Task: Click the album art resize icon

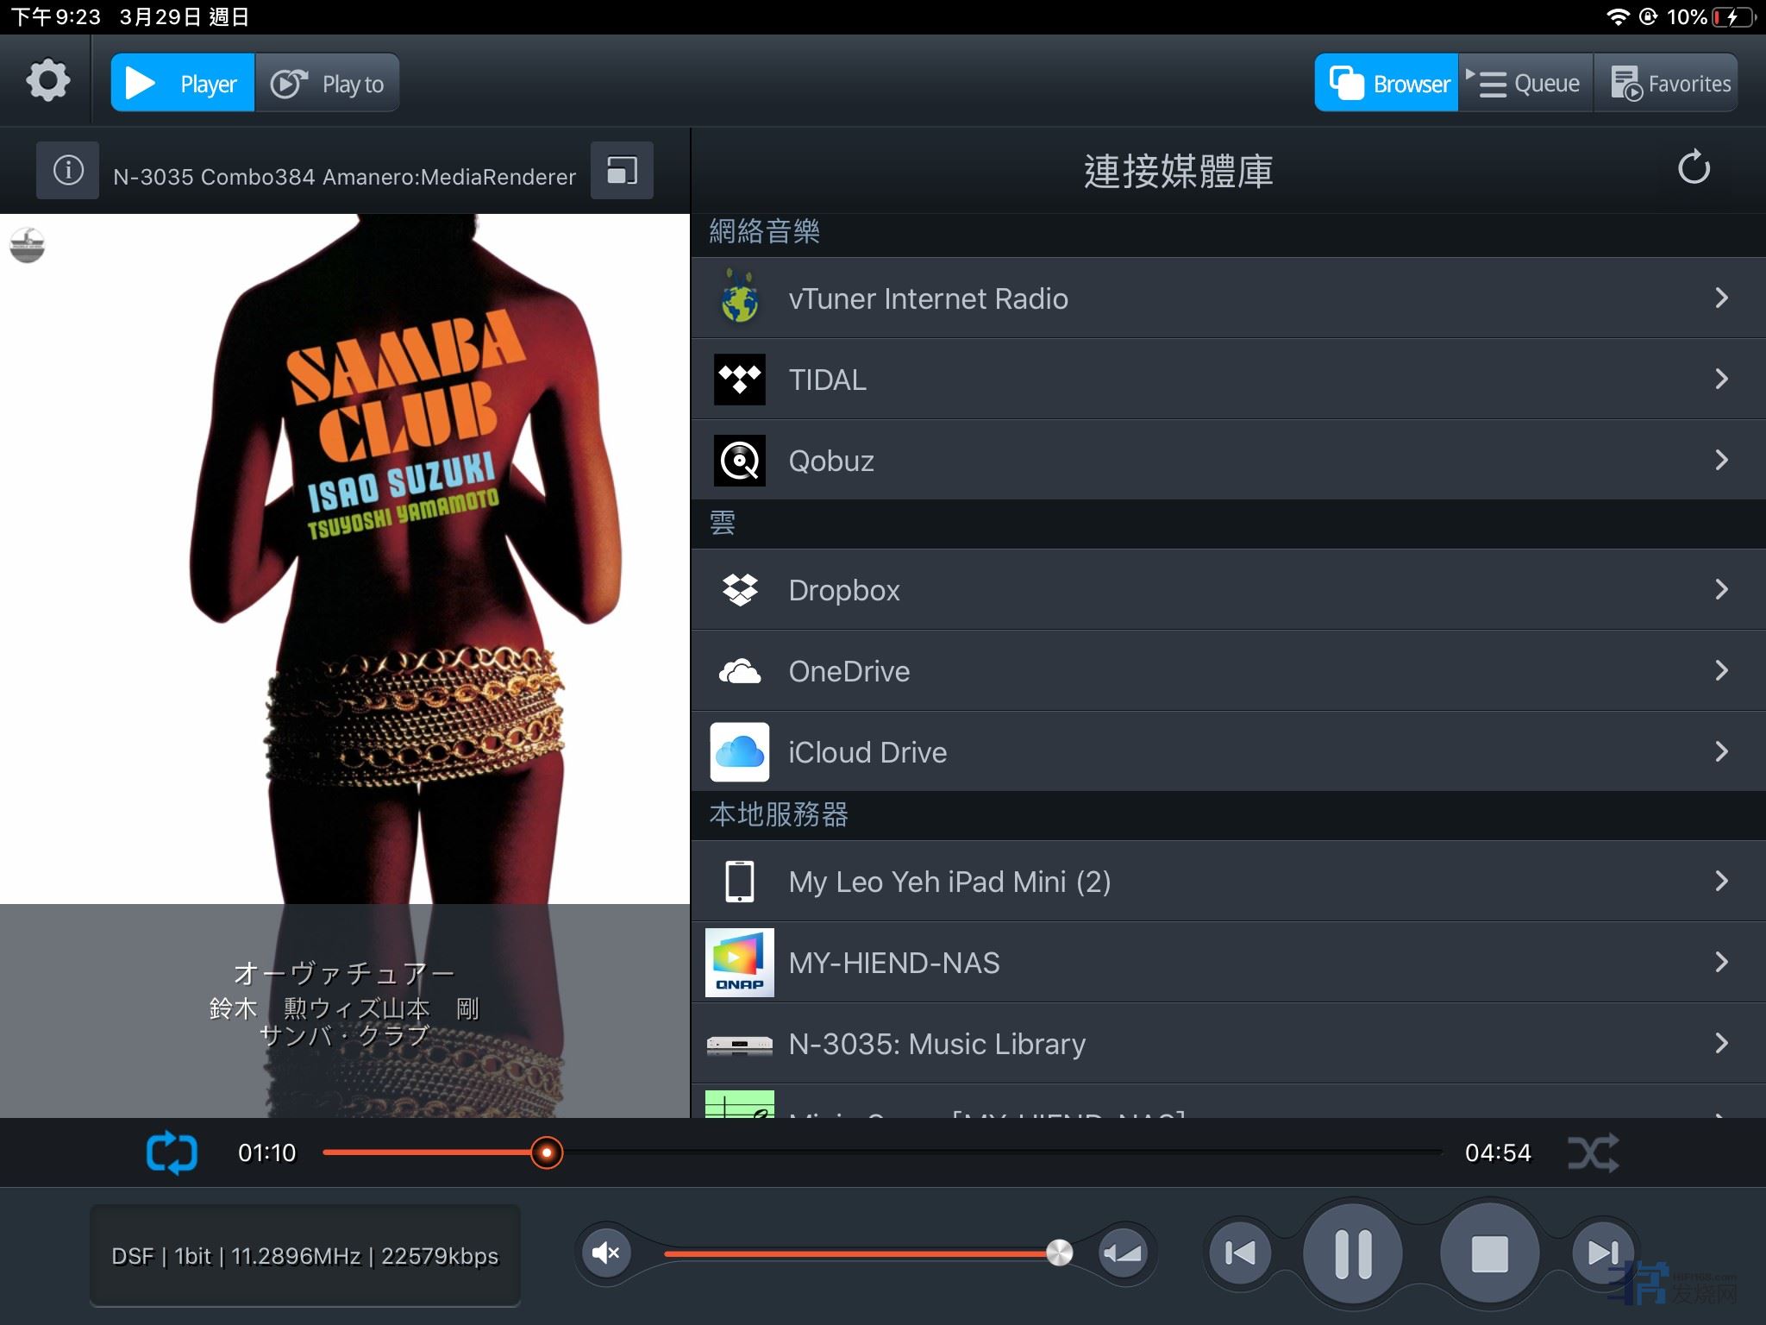Action: [x=622, y=171]
